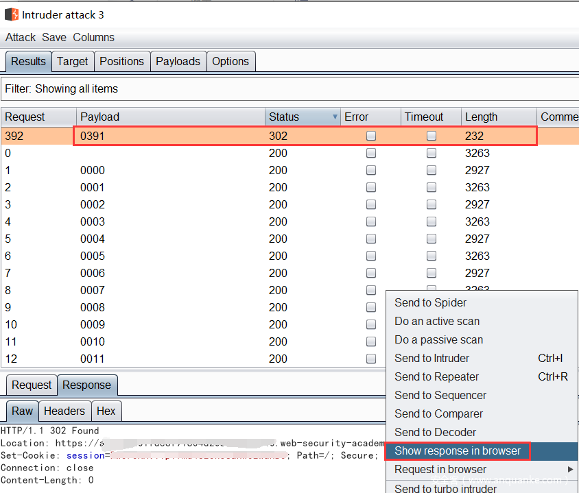Toggle Error checkbox for request 392

tap(371, 136)
